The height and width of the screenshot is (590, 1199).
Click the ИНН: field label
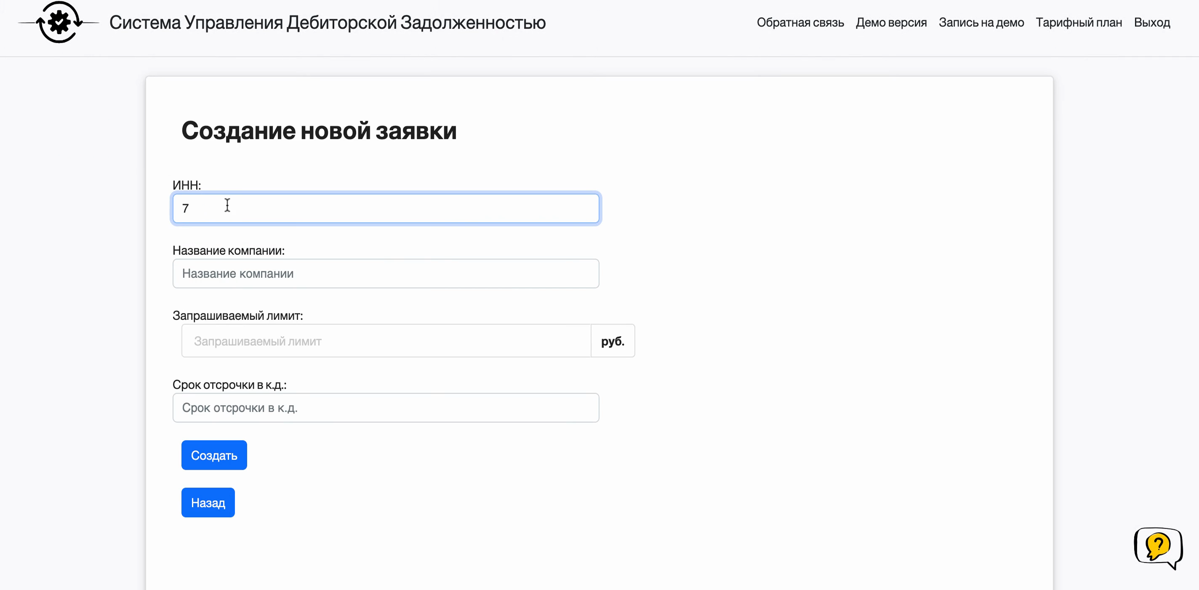click(x=187, y=185)
